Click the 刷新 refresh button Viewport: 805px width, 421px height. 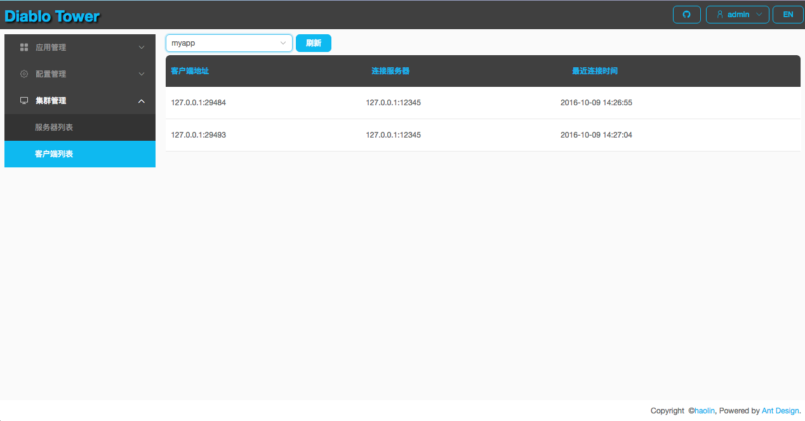(x=314, y=43)
